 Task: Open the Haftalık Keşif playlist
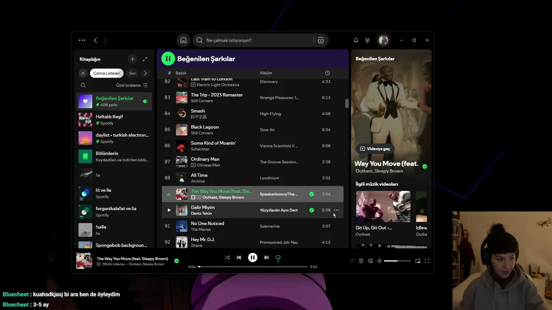point(114,120)
